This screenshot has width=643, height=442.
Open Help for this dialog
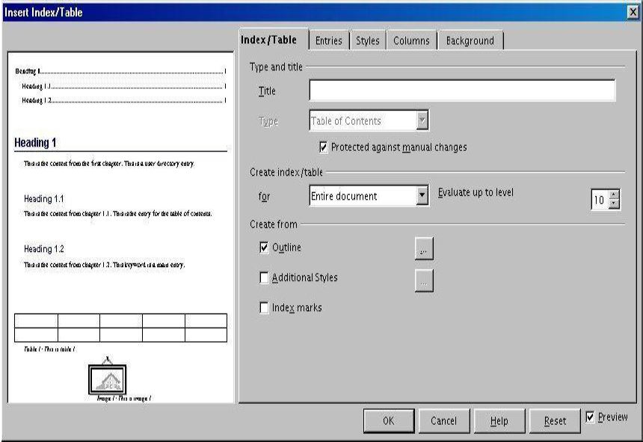pyautogui.click(x=499, y=420)
